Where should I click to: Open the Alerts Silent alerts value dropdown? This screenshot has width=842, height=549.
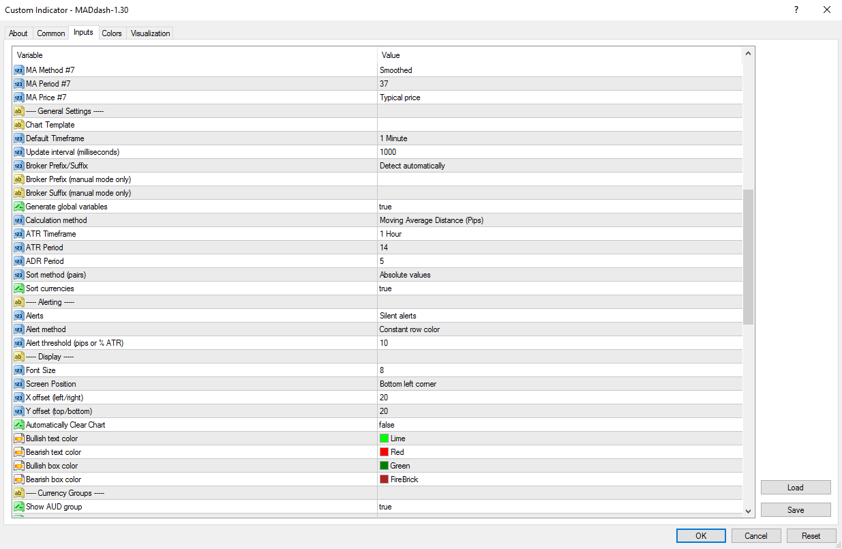click(559, 316)
